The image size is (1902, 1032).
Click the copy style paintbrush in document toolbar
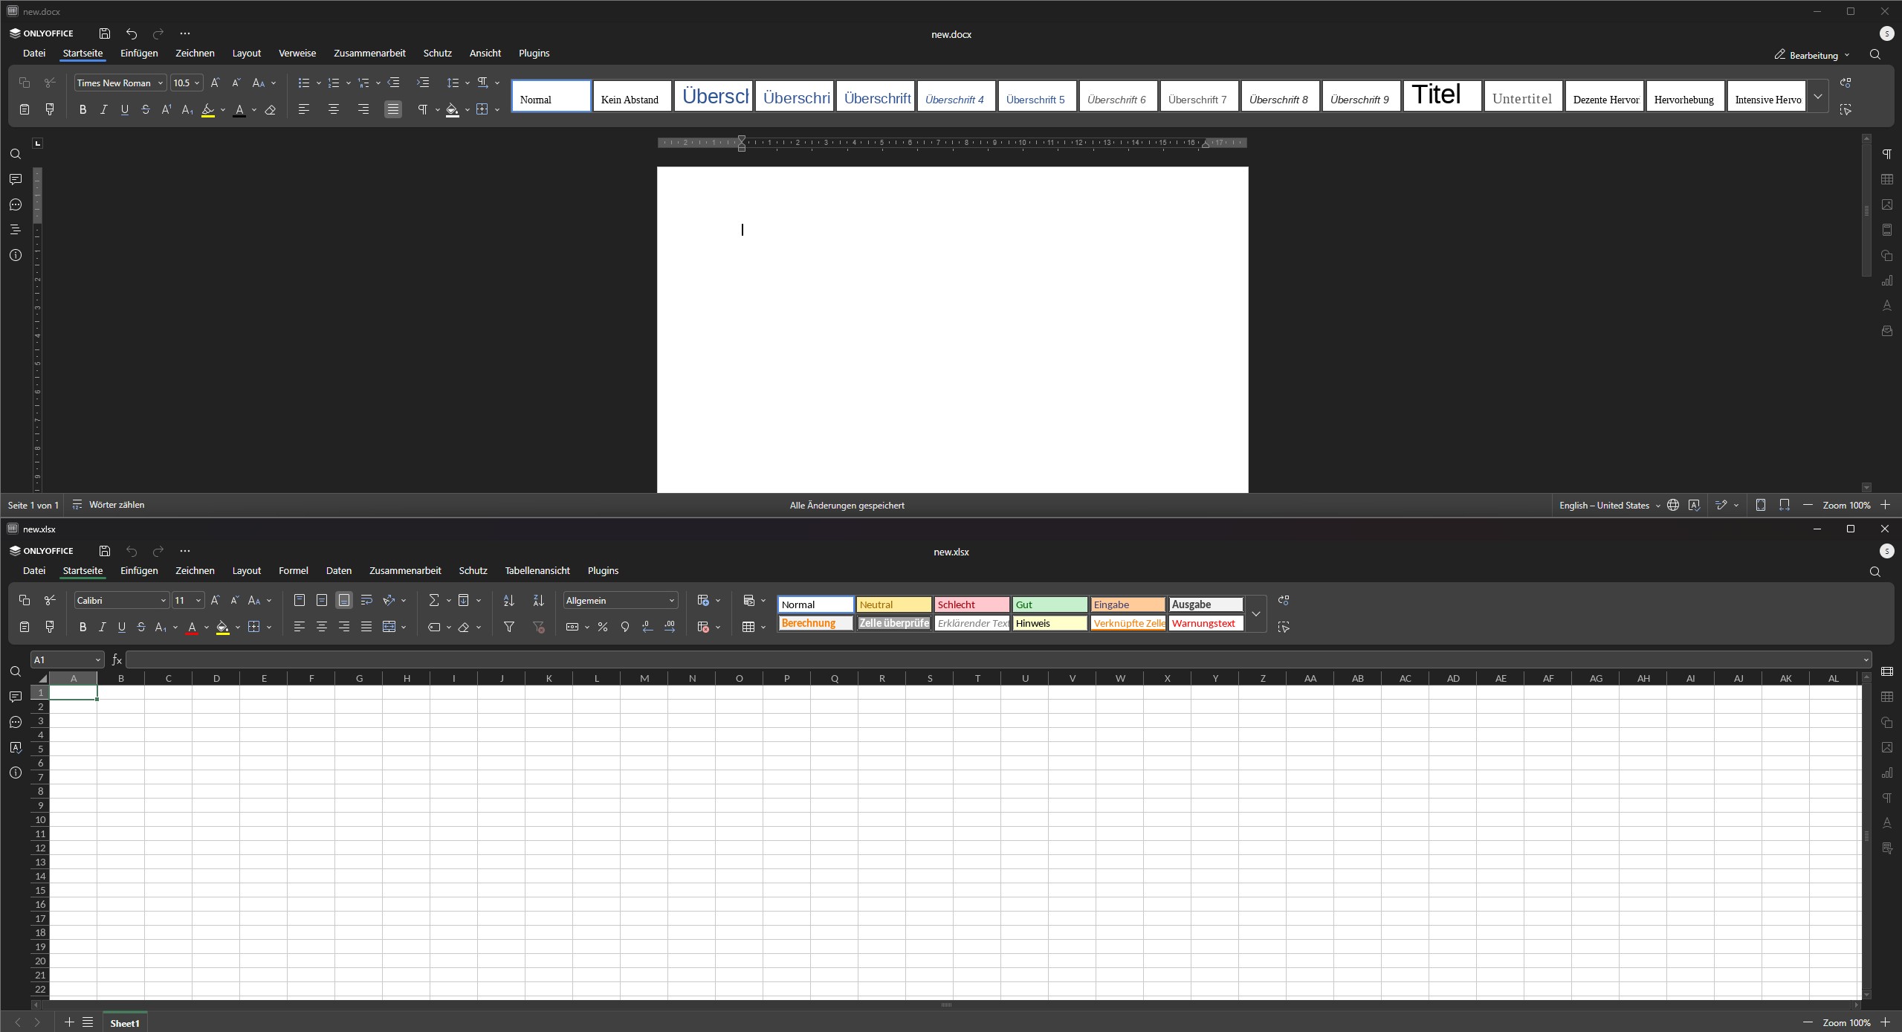click(50, 109)
